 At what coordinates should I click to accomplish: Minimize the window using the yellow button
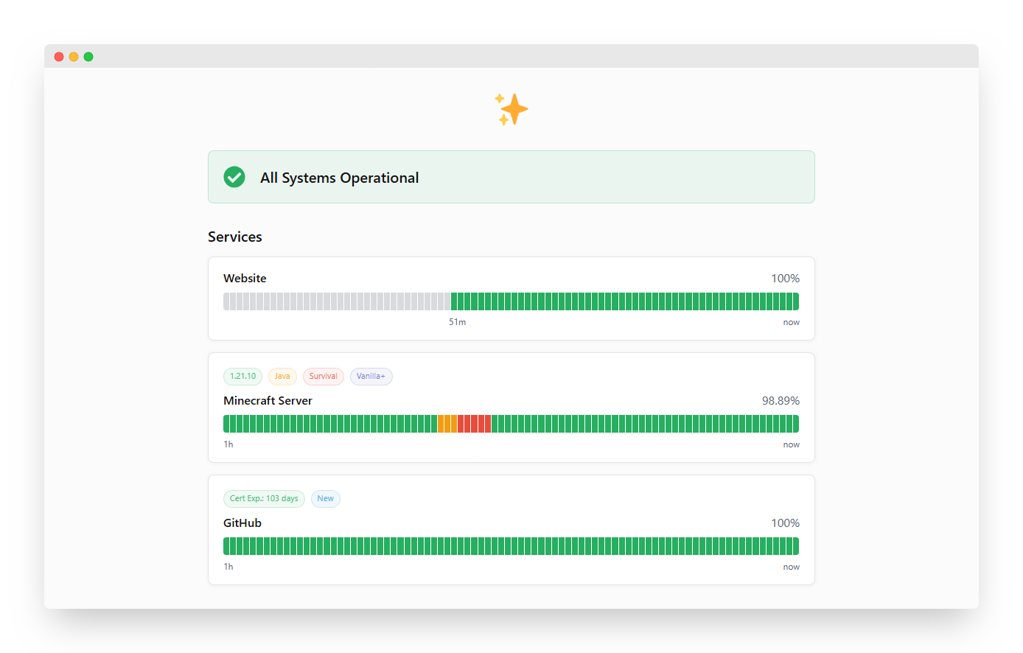pyautogui.click(x=74, y=57)
